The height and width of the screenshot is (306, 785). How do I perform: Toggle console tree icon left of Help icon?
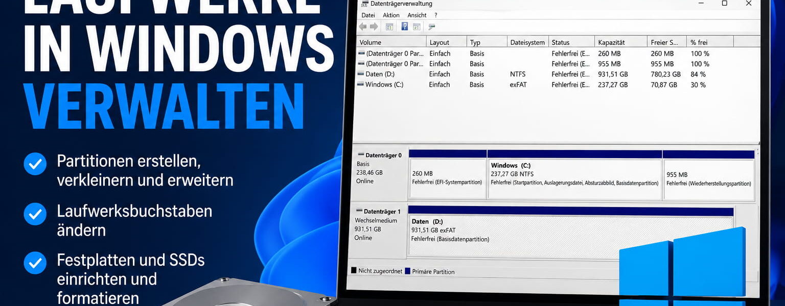click(389, 27)
